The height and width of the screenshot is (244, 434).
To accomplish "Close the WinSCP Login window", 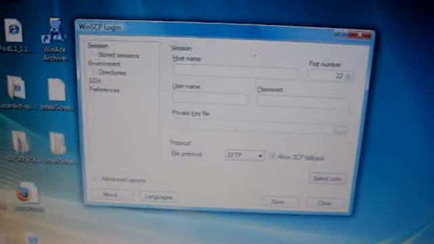I will click(359, 35).
